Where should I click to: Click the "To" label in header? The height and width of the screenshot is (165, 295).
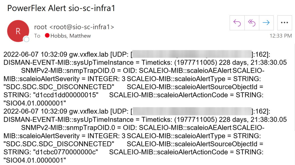(37, 36)
